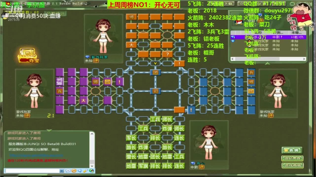Viewport: 316px width, 177px height.
Task: Click player list scroll left arrow
Action: click(233, 59)
